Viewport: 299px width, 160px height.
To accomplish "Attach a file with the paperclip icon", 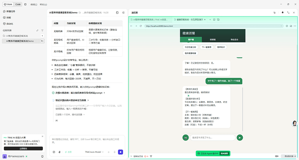I will 59,152.
